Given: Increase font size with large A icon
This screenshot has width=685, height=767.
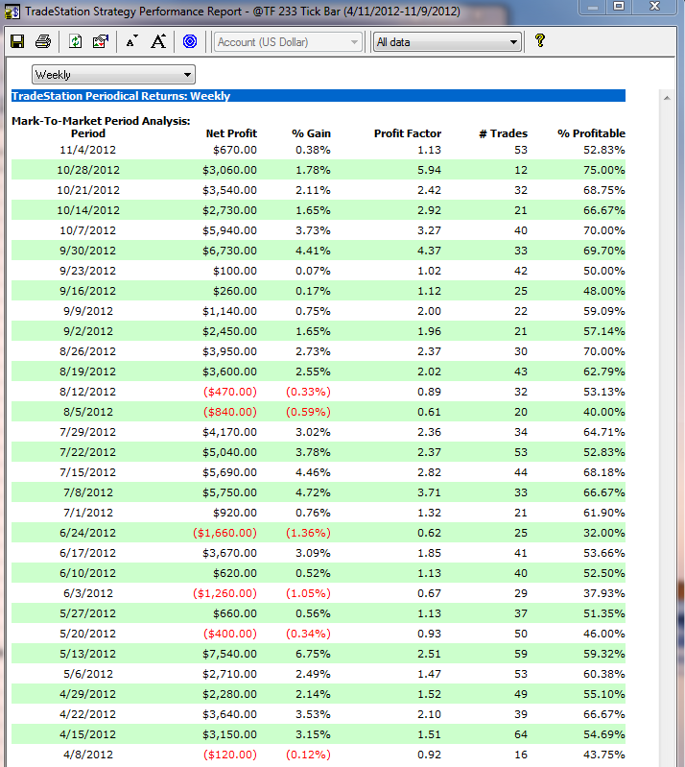Looking at the screenshot, I should click(x=158, y=41).
